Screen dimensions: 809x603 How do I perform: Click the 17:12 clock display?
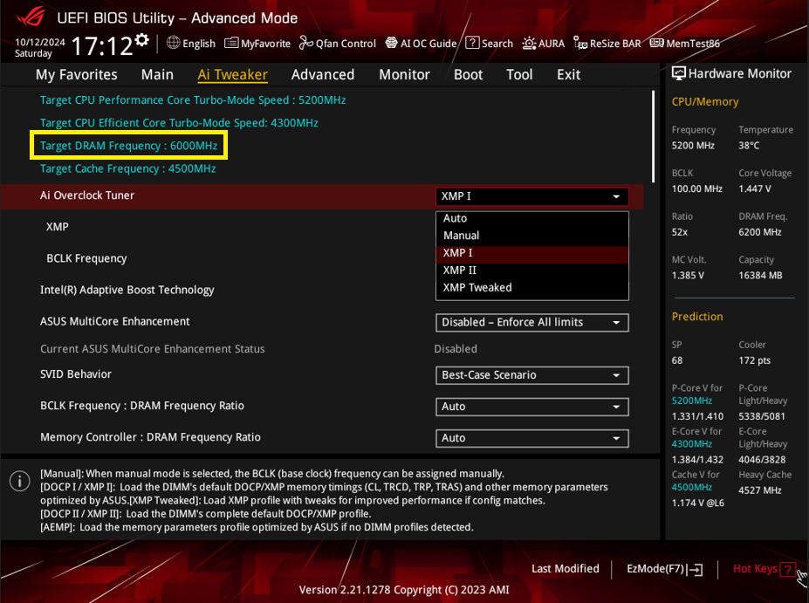pos(102,46)
